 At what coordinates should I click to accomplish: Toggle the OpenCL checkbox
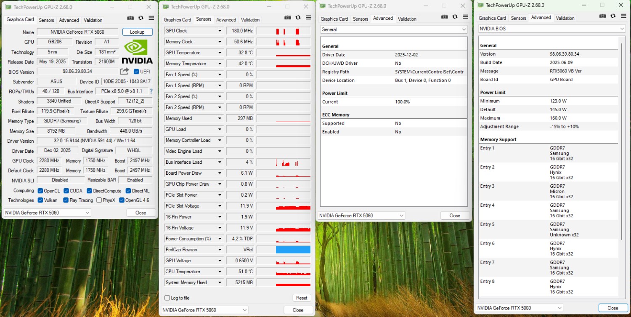[x=40, y=191]
